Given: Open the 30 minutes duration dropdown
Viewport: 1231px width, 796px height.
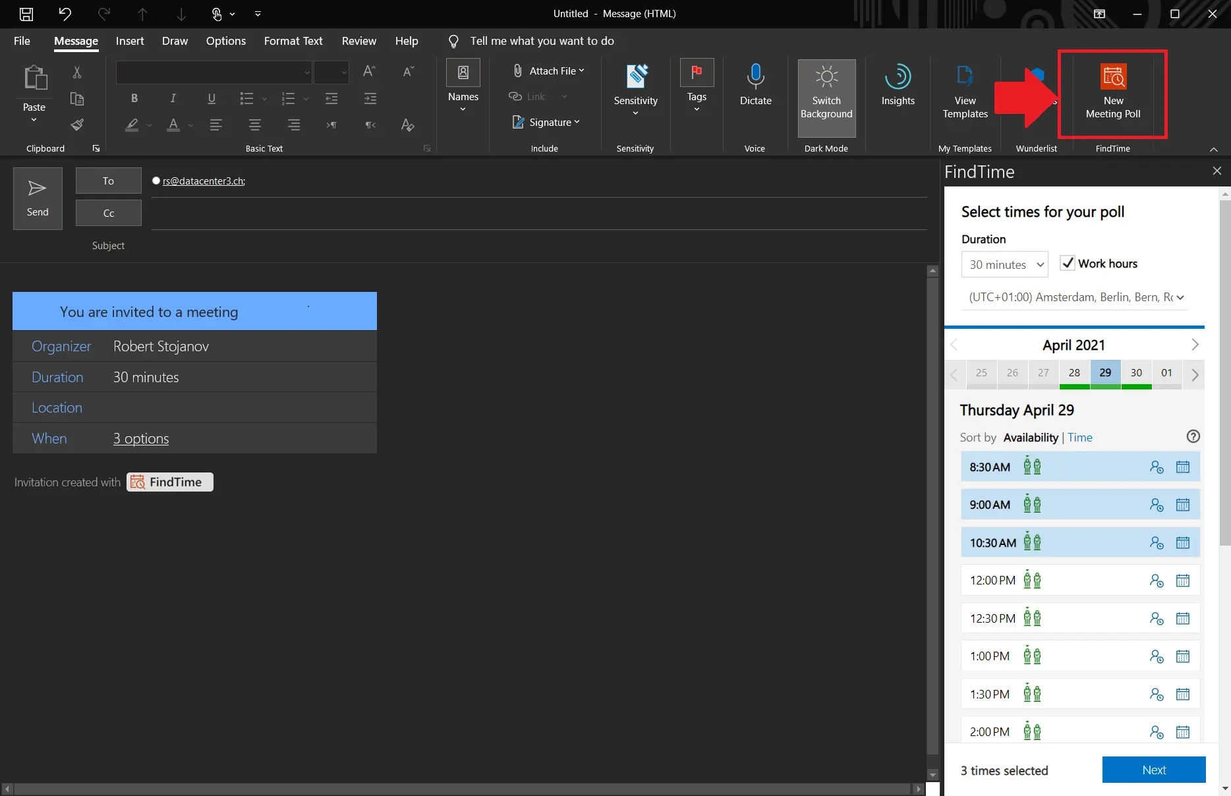Looking at the screenshot, I should pos(1005,264).
